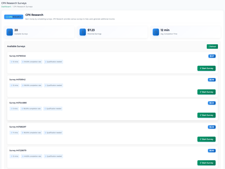Screen dimensions: 225x169
Task: Select the CPX Research Surveys breadcrumb
Action: pyautogui.click(x=23, y=6)
